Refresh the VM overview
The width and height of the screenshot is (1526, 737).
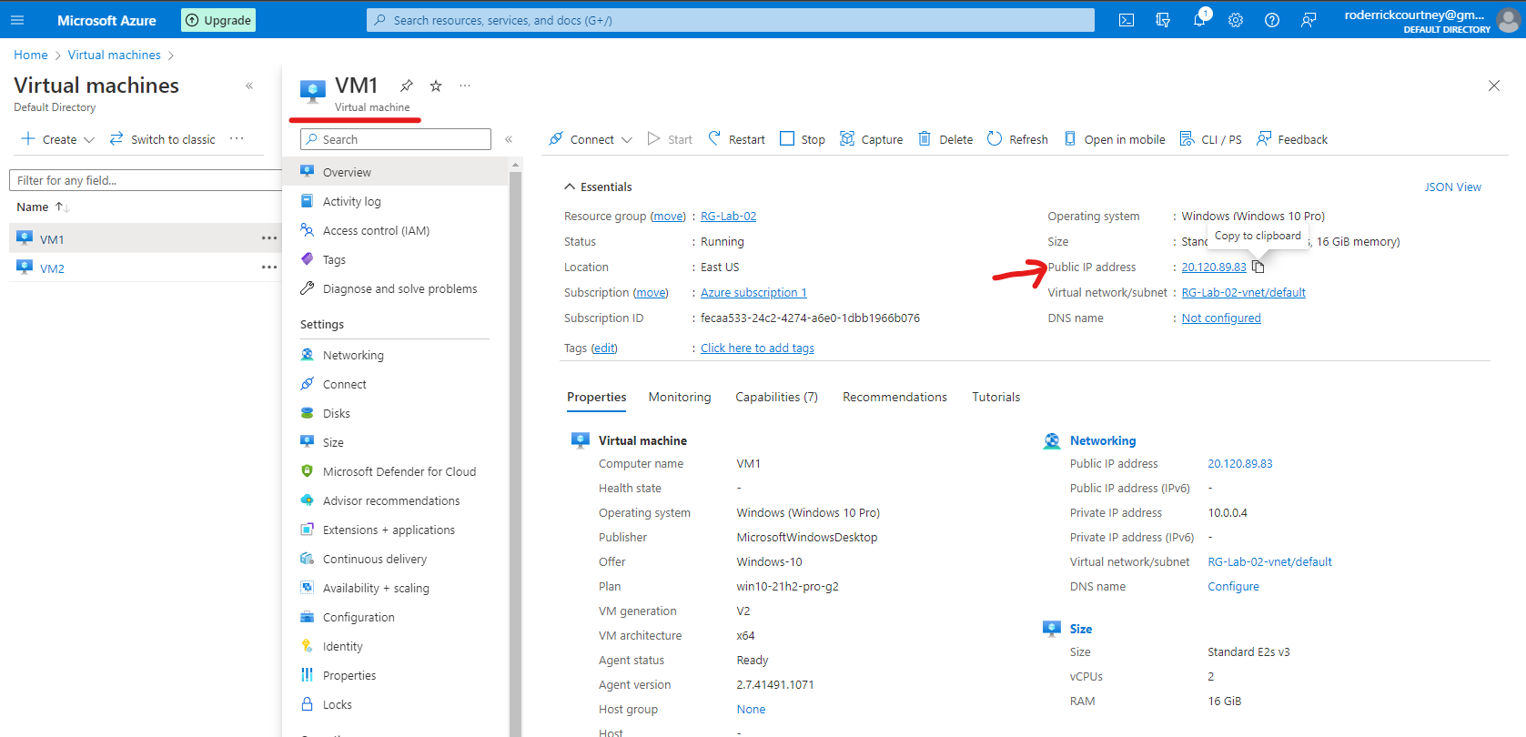click(x=1017, y=139)
